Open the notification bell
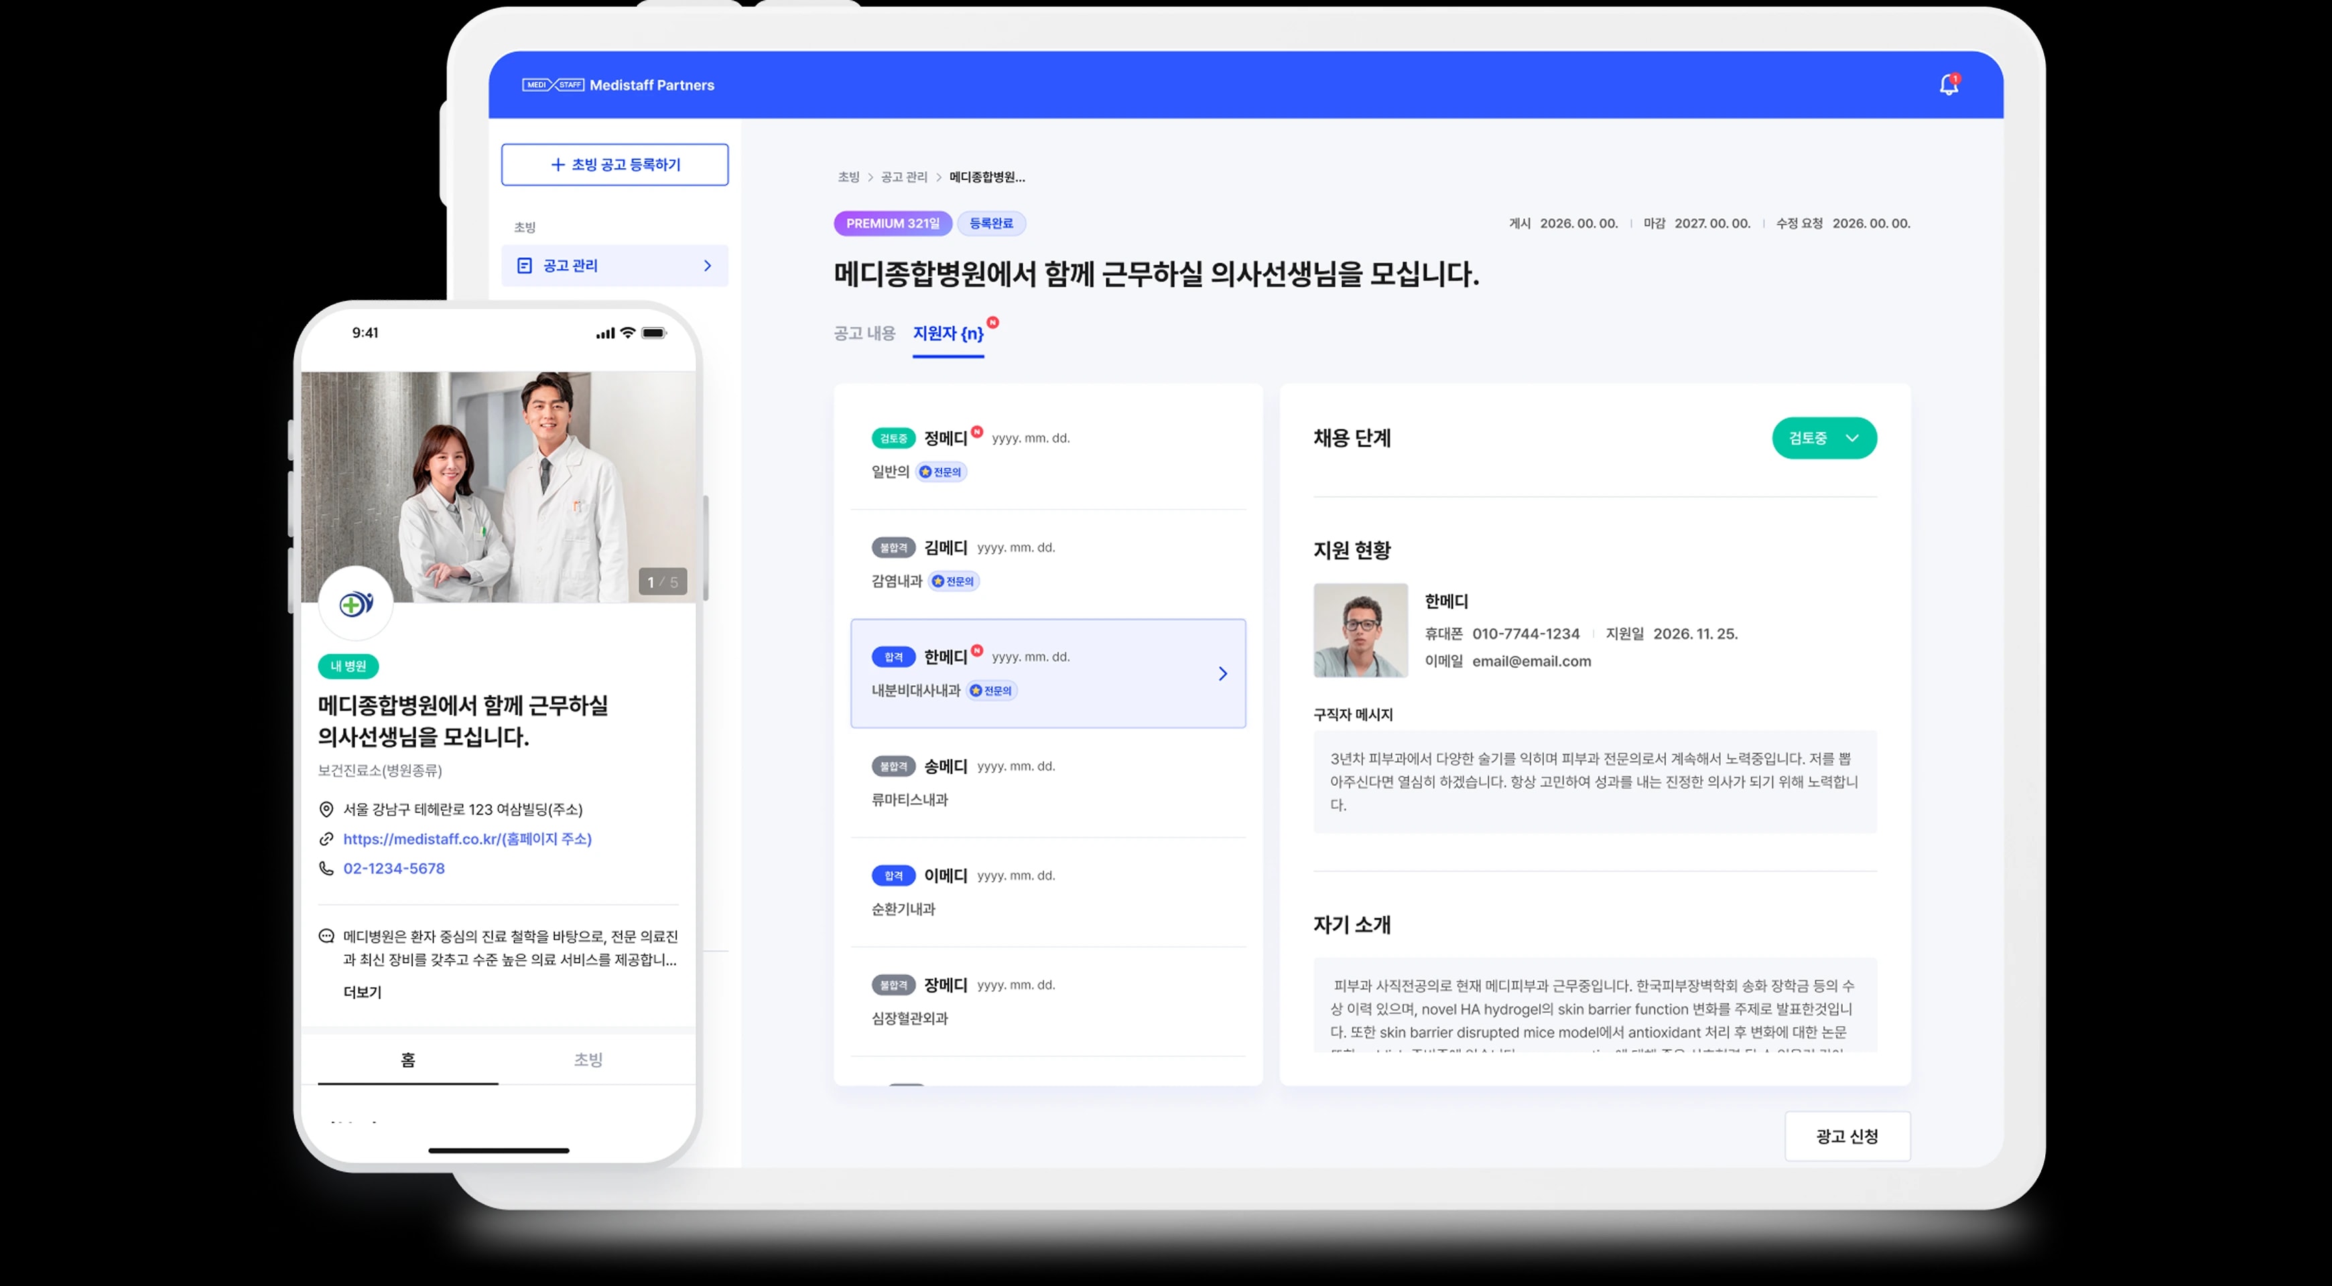Viewport: 2332px width, 1286px height. click(1948, 84)
